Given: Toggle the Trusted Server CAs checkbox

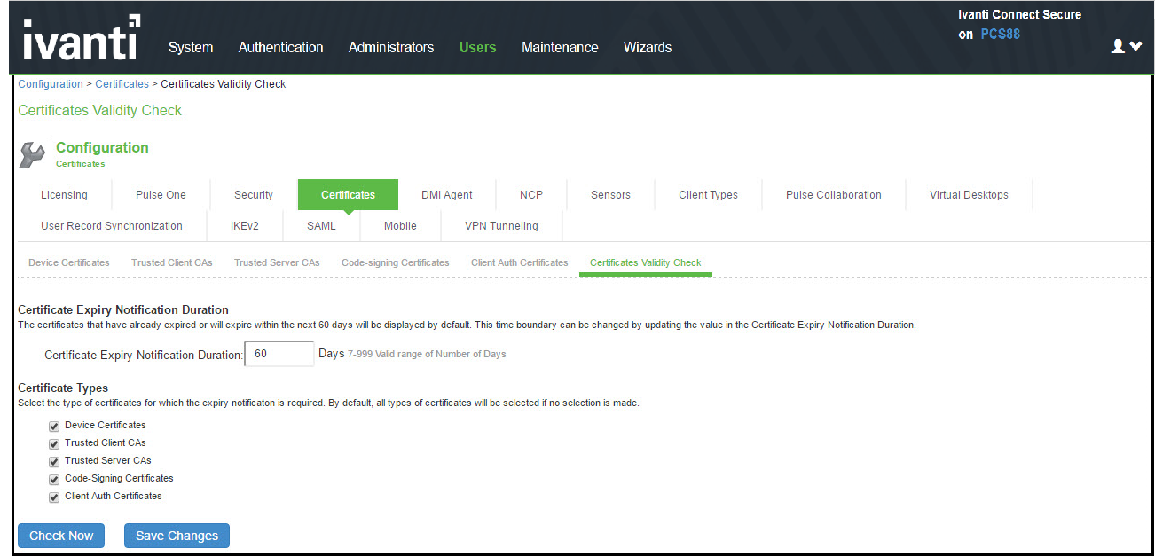Looking at the screenshot, I should click(53, 461).
